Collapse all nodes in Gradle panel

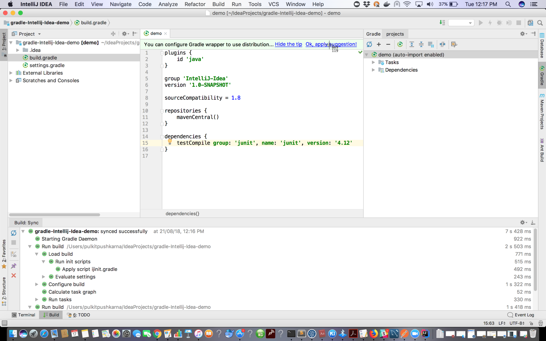(421, 44)
